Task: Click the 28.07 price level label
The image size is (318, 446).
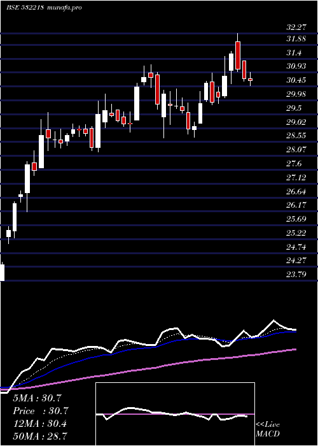Action: click(x=296, y=149)
